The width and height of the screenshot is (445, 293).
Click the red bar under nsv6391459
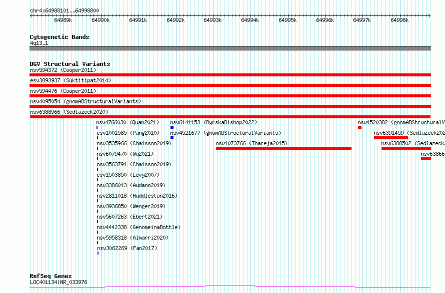pyautogui.click(x=391, y=138)
